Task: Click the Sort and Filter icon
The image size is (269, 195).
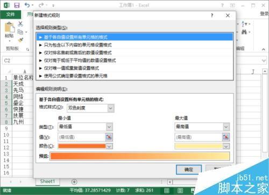Action: click(244, 24)
